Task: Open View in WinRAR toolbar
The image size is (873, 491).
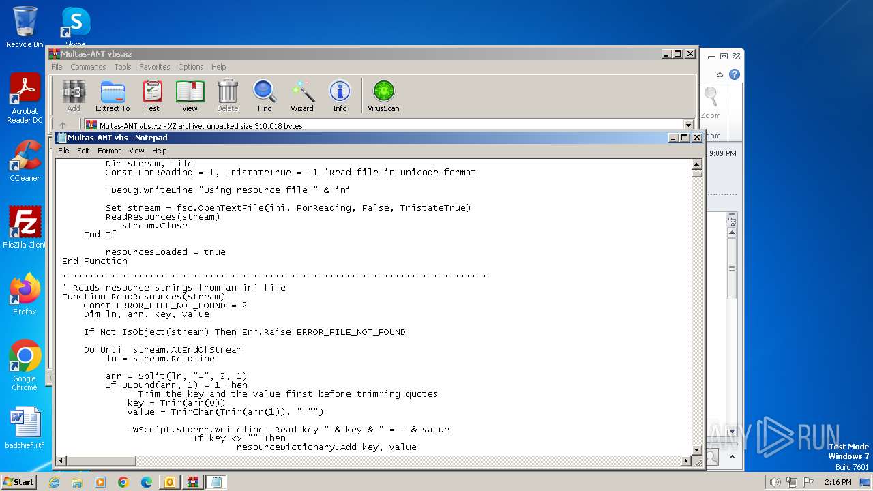Action: [x=190, y=95]
